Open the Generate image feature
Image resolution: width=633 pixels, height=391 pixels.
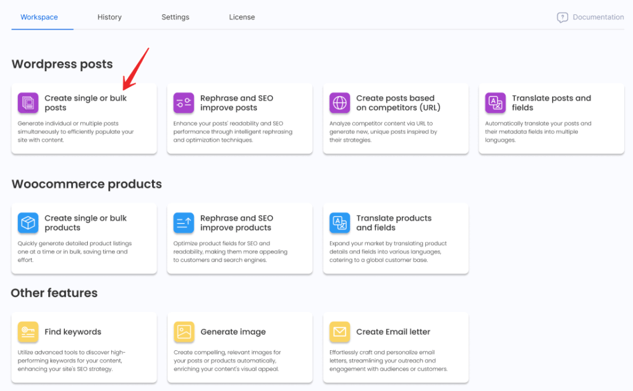240,347
